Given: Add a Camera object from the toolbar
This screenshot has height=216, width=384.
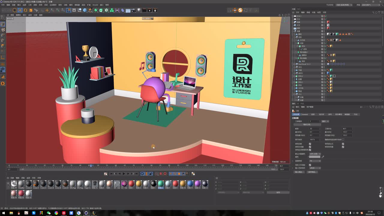Looking at the screenshot, I should (x=133, y=10).
